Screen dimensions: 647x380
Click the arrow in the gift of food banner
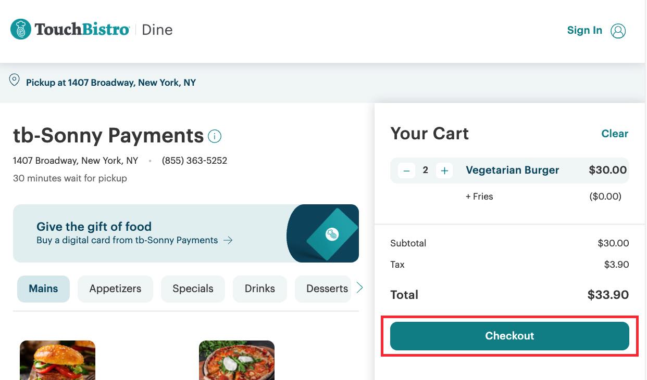[228, 240]
